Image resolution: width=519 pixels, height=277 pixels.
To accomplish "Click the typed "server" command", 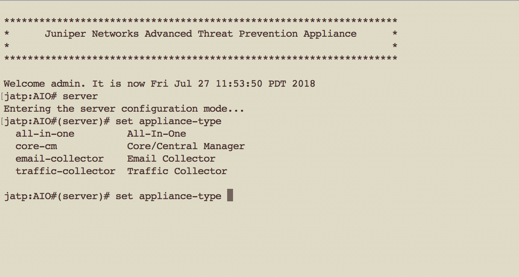I will tap(80, 96).
